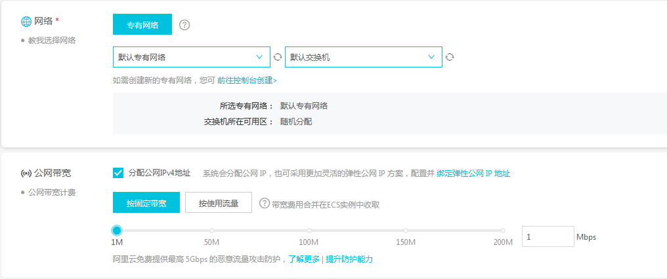Click the 公网带宽 signal icon

pos(26,174)
